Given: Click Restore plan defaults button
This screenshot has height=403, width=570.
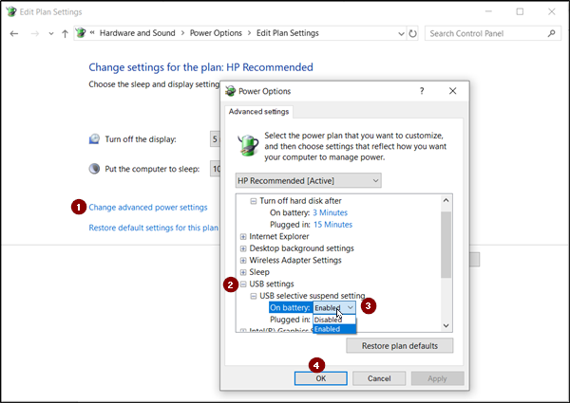Looking at the screenshot, I should (x=400, y=346).
